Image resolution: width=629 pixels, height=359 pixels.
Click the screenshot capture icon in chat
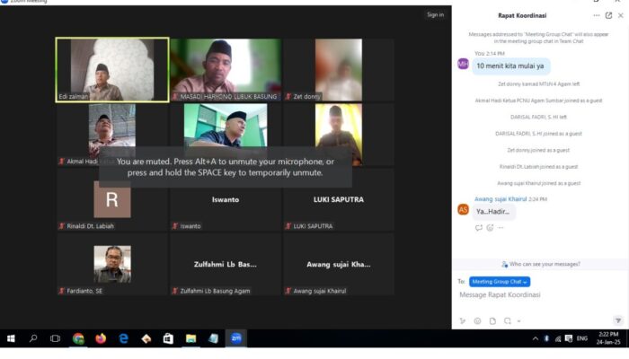[508, 321]
